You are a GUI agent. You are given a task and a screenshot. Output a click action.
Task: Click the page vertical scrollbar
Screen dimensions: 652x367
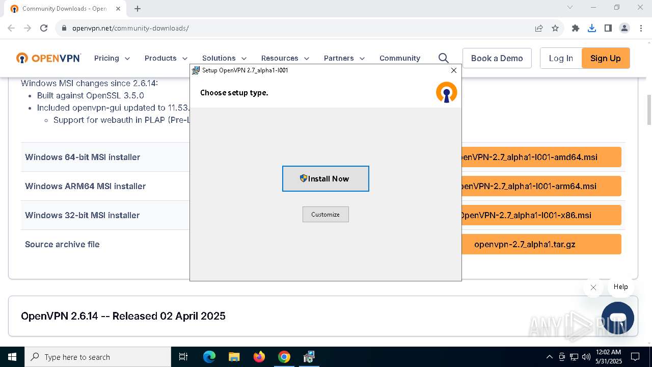click(x=649, y=110)
